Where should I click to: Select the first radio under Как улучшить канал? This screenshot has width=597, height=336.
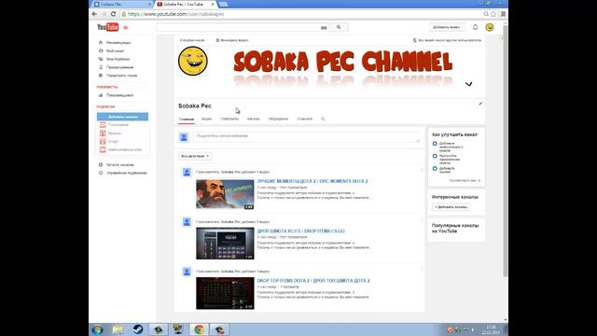point(435,144)
